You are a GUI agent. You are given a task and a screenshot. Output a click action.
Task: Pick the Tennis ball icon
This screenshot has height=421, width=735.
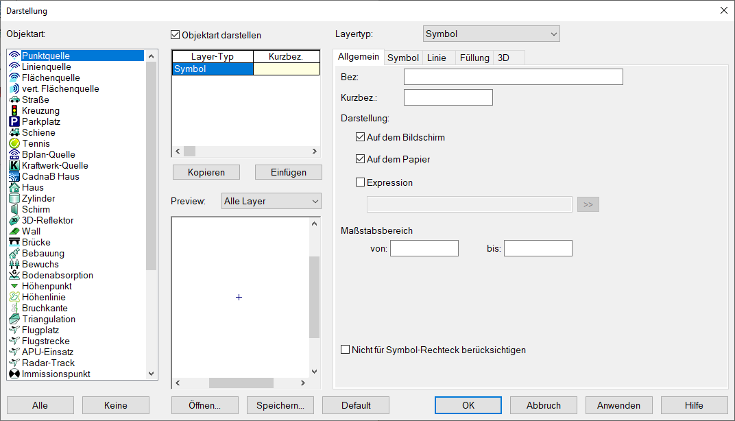click(x=14, y=143)
